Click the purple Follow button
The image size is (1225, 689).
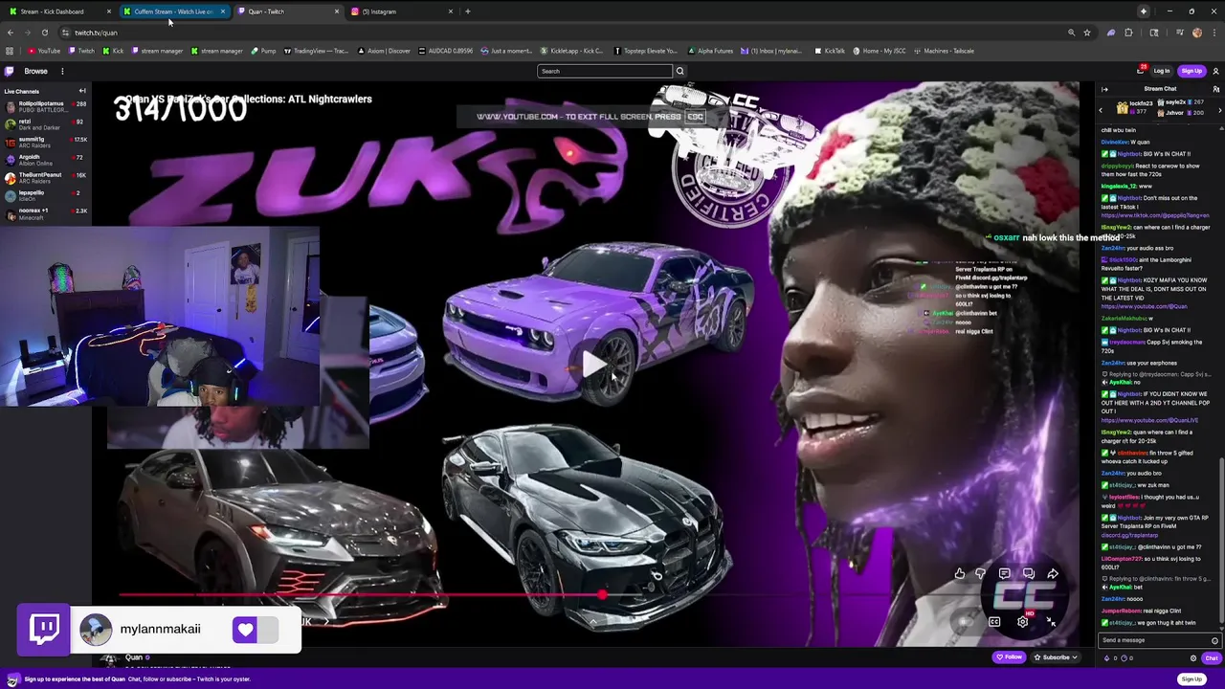(x=1009, y=657)
